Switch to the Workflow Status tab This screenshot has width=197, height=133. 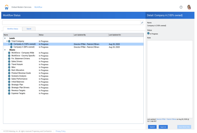(x=13, y=29)
